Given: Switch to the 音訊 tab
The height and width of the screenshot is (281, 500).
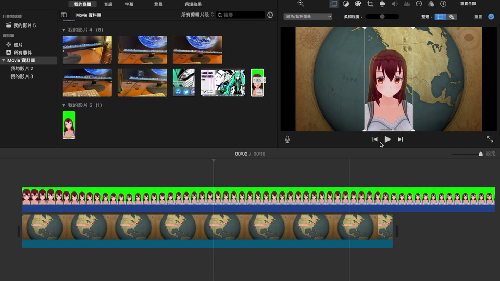Looking at the screenshot, I should (x=108, y=4).
